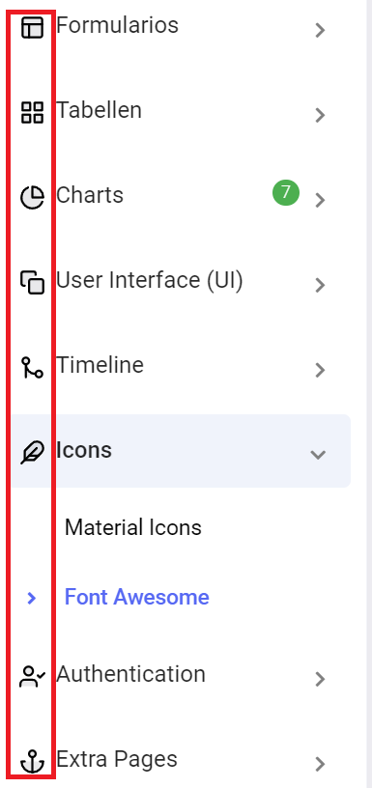Expand the Timeline submenu chevron
372x788 pixels.
319,371
